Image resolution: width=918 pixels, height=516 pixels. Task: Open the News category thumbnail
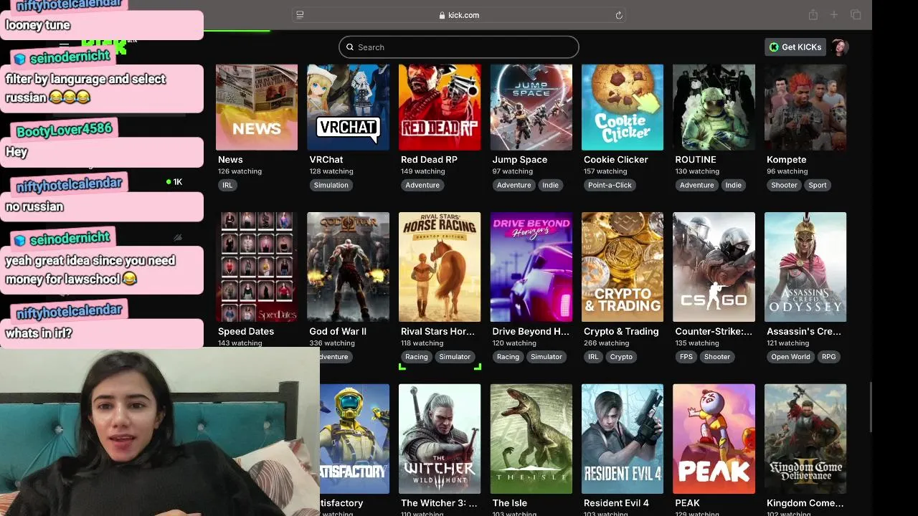click(x=257, y=107)
